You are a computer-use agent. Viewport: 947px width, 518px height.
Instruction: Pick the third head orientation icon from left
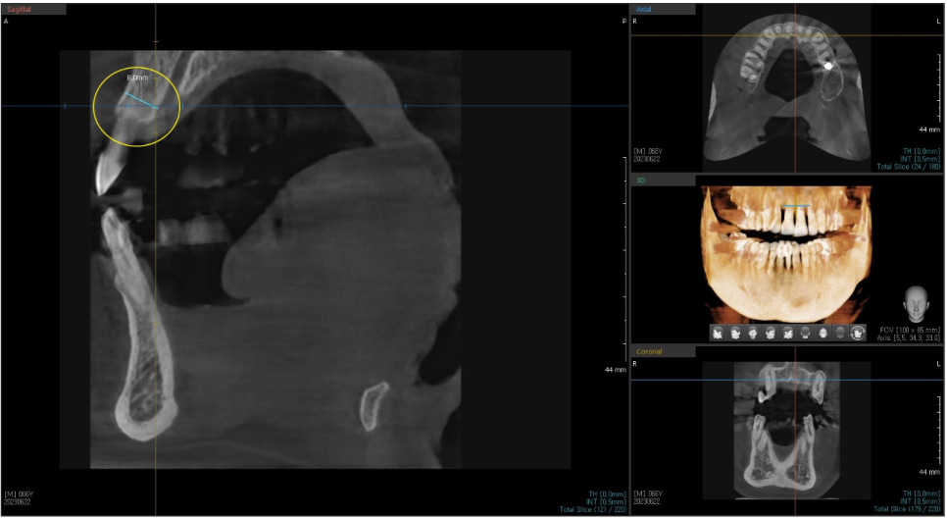(x=753, y=333)
